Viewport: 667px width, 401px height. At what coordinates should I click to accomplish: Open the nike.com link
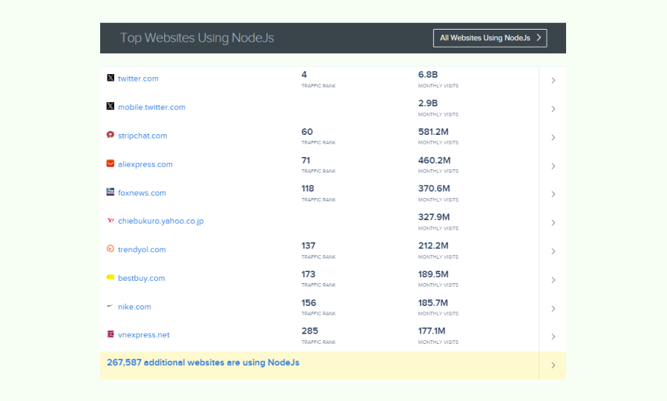point(134,307)
